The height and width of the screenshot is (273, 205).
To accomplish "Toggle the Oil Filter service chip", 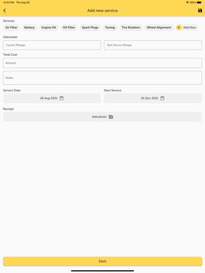I will (69, 27).
